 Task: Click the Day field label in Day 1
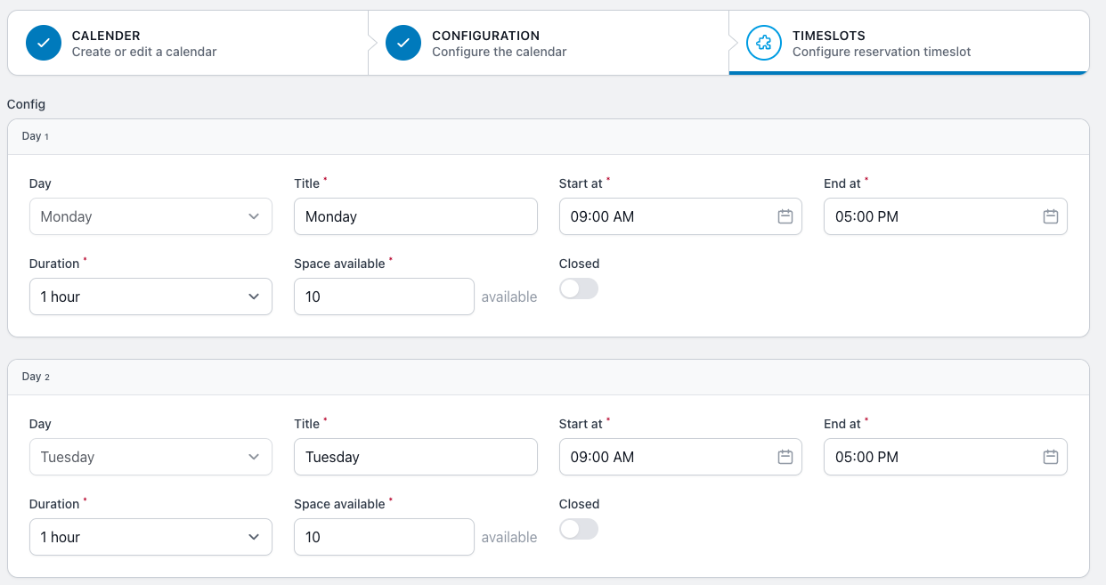coord(40,183)
